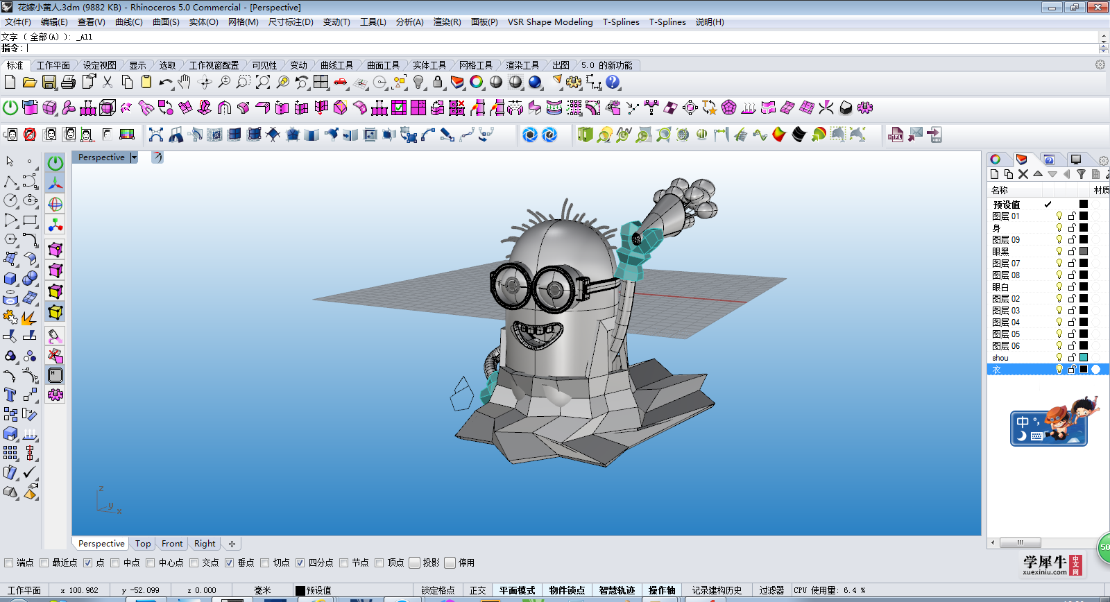Click the Zoom extents icon
Image resolution: width=1110 pixels, height=602 pixels.
[x=263, y=82]
